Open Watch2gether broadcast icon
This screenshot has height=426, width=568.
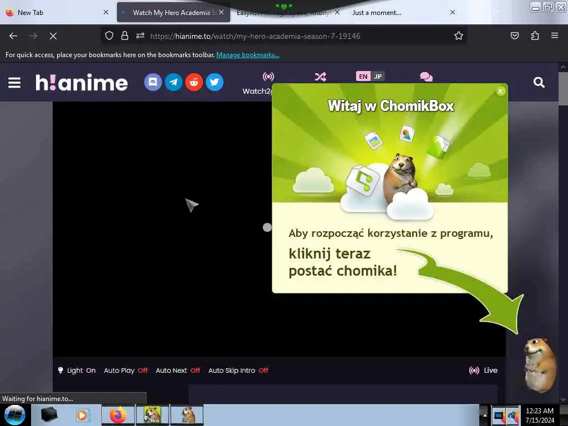pos(268,77)
